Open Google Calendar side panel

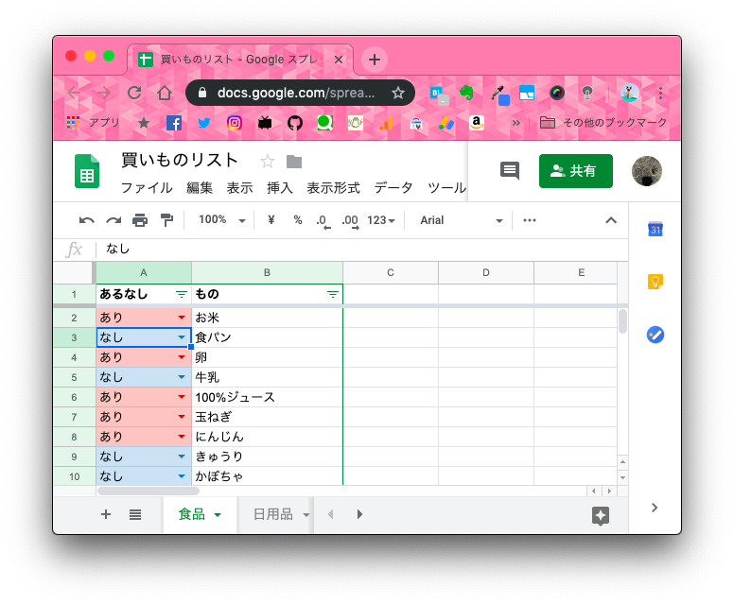(655, 229)
